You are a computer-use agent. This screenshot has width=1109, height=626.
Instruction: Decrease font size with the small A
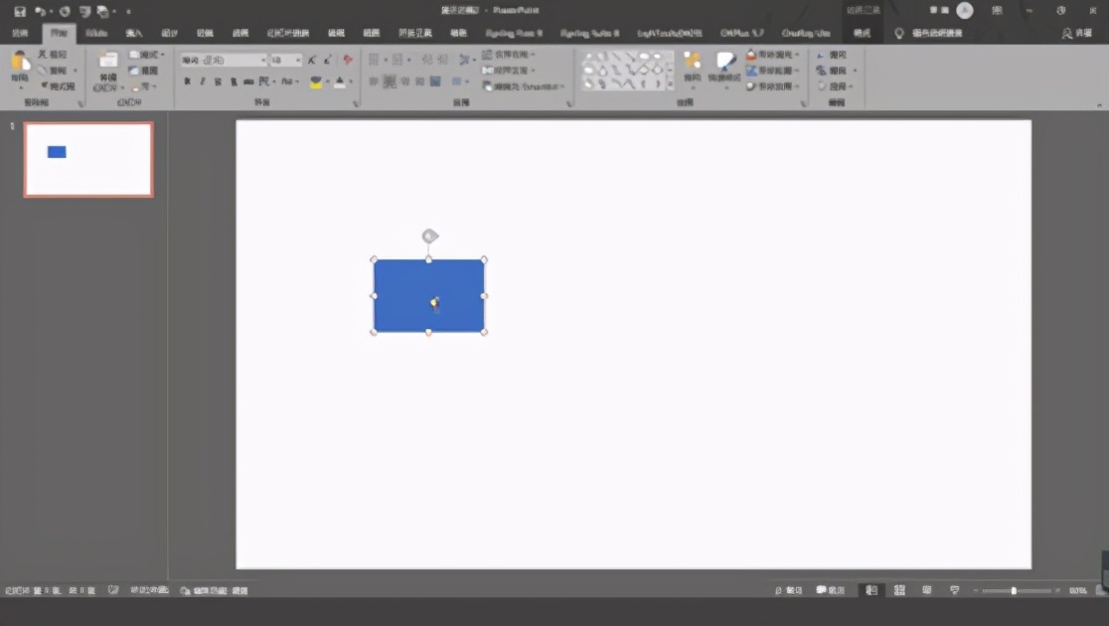(x=328, y=61)
